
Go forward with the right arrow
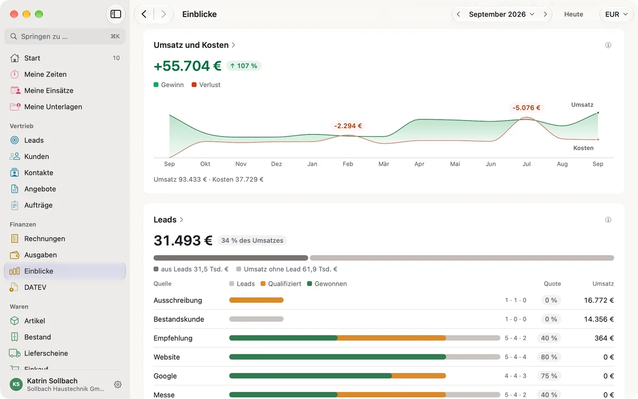tap(163, 14)
